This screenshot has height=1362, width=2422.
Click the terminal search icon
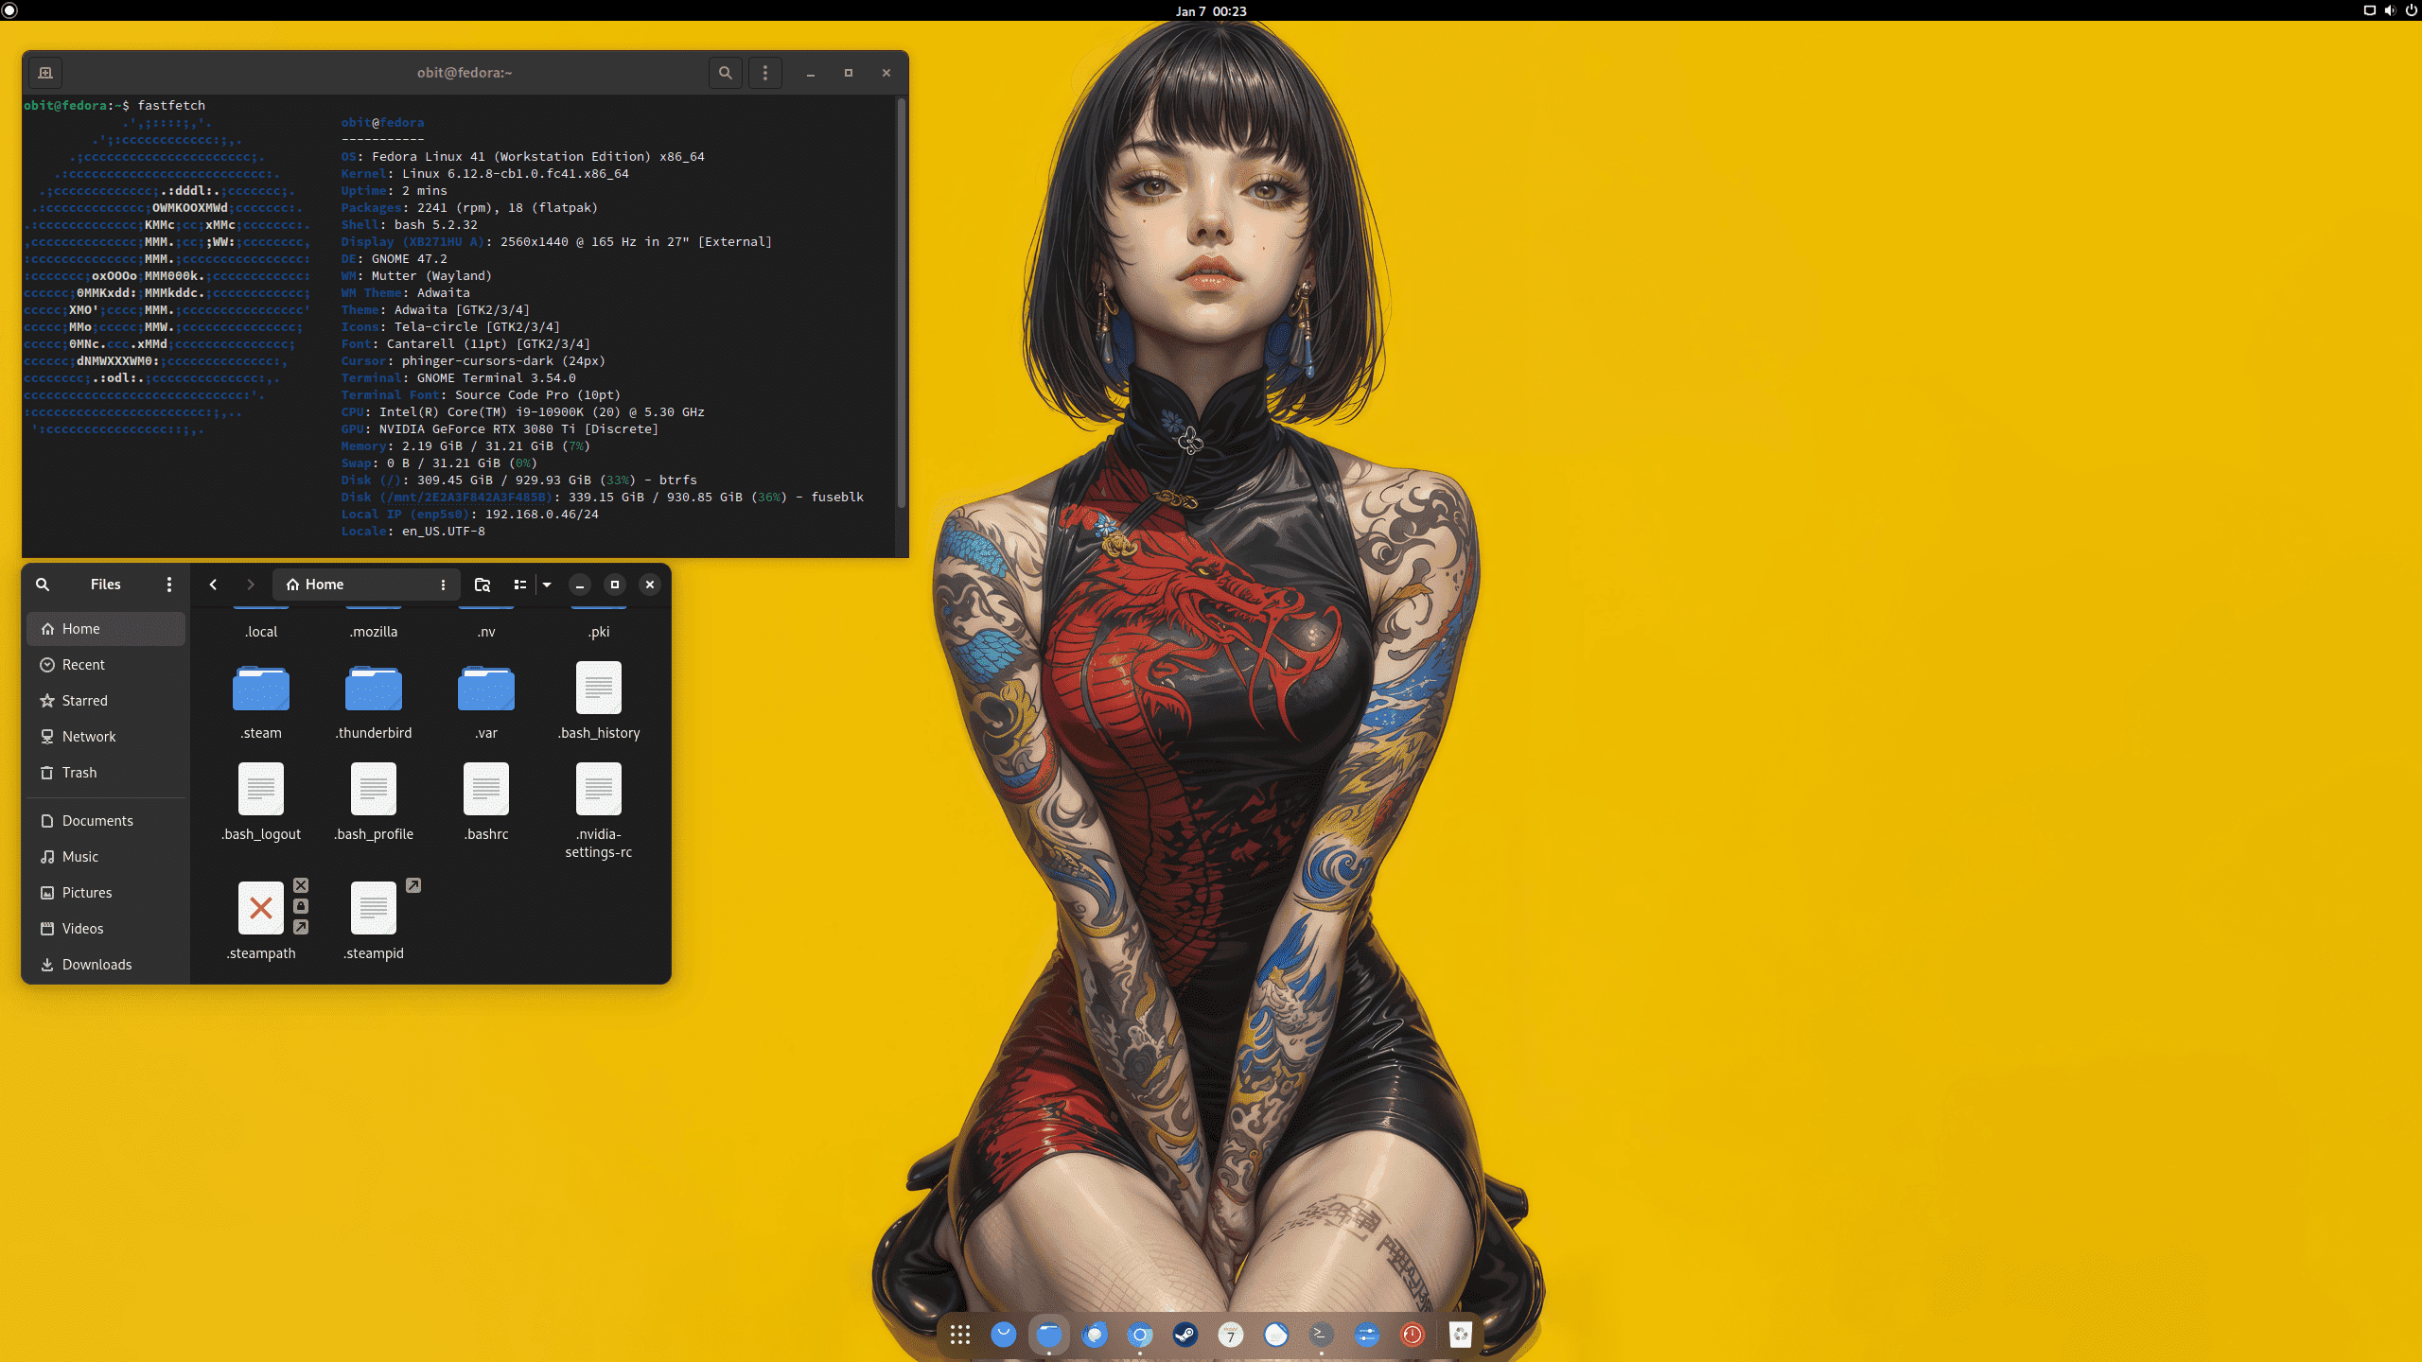pos(725,73)
